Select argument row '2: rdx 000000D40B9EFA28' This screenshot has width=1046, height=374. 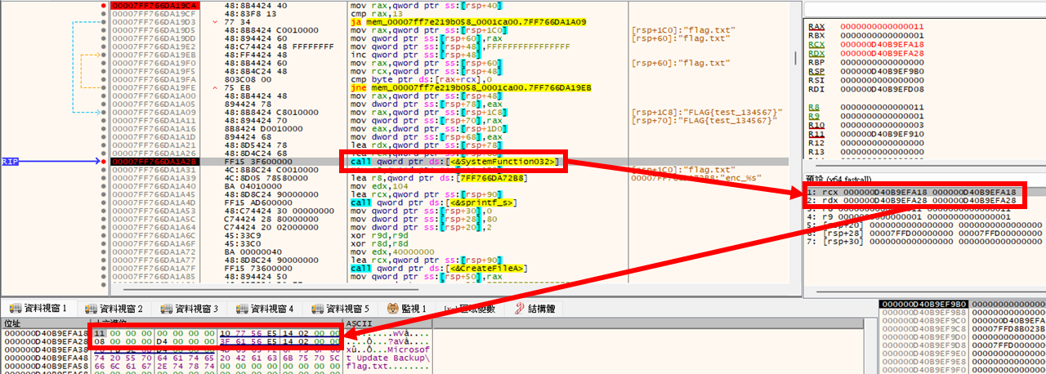tap(912, 200)
